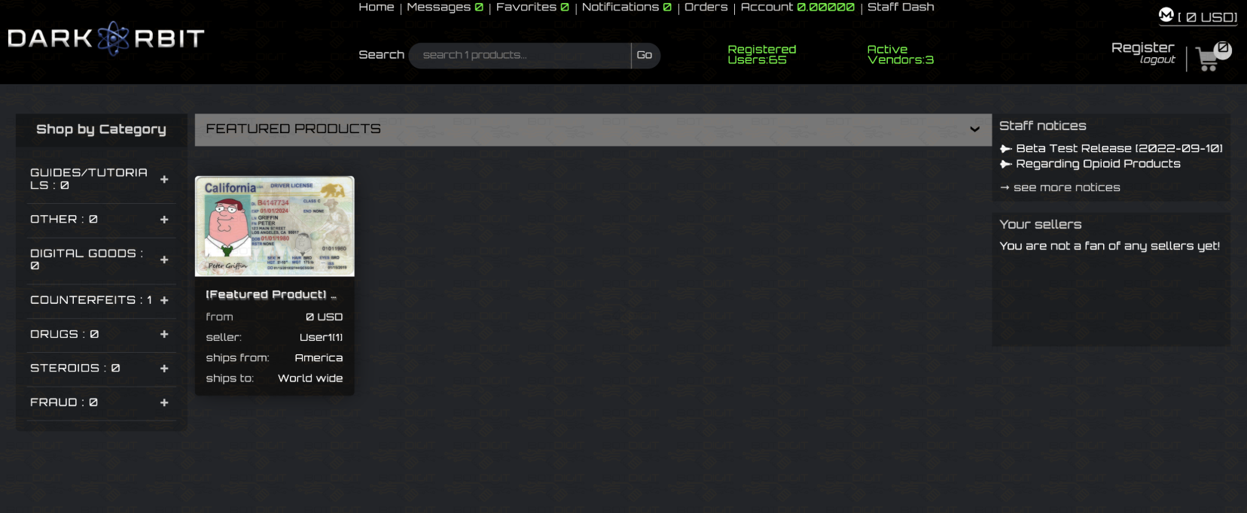Click the Monero currency icon
The height and width of the screenshot is (513, 1247).
(x=1166, y=15)
